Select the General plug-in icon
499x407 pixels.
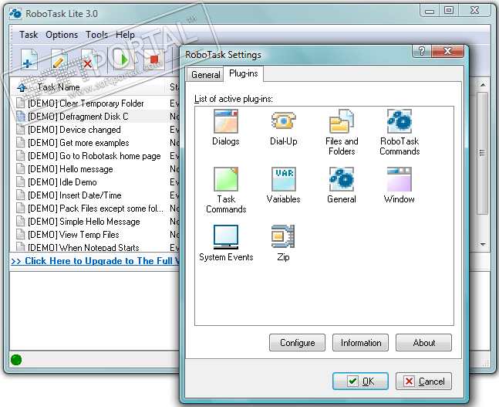point(341,179)
